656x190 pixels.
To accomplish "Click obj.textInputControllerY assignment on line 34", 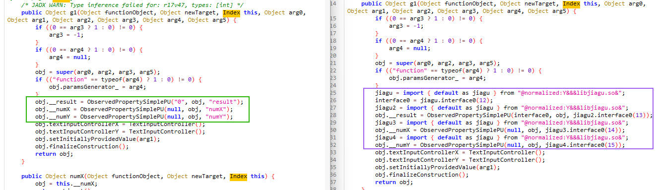I will tap(460, 160).
